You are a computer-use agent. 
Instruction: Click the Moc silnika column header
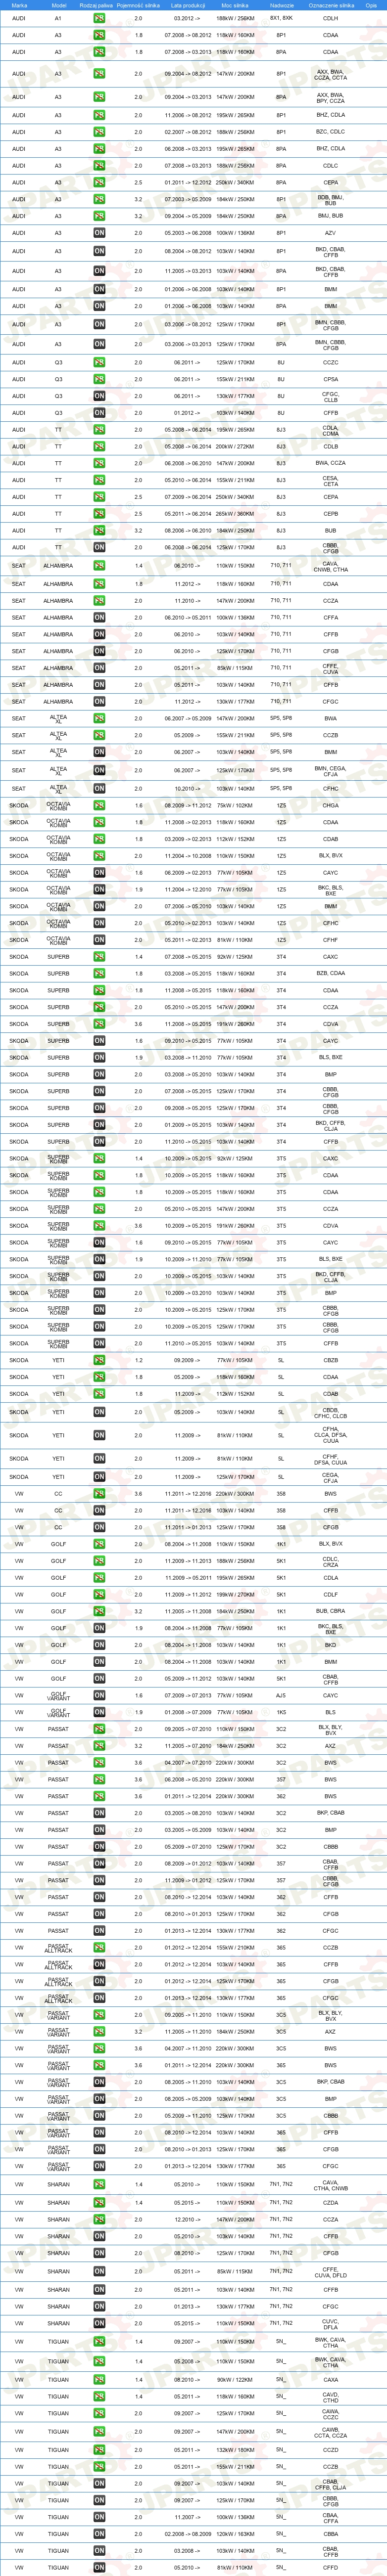235,5
